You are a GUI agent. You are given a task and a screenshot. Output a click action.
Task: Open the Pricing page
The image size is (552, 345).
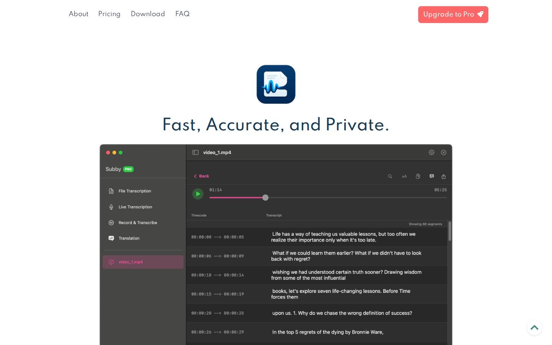[x=109, y=14]
